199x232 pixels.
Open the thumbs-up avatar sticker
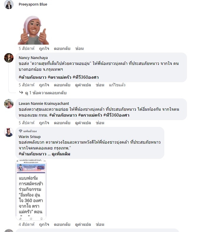[33, 30]
